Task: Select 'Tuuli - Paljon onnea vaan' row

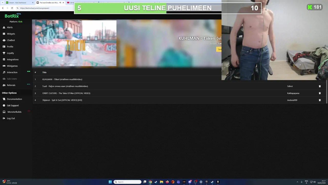Action: 179,86
